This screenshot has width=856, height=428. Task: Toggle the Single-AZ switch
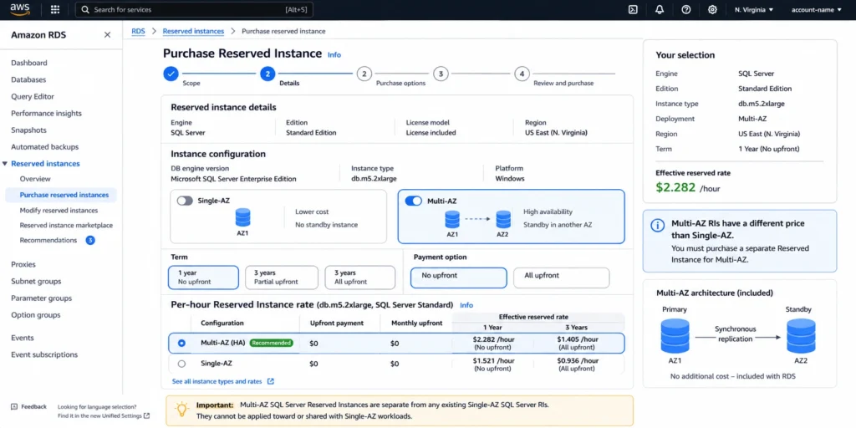coord(185,201)
